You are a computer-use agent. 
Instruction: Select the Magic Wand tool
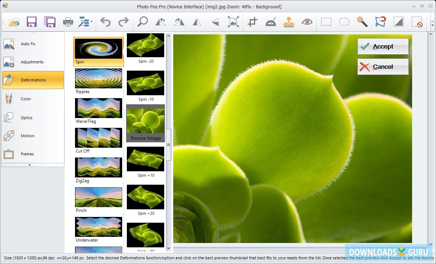pyautogui.click(x=362, y=22)
